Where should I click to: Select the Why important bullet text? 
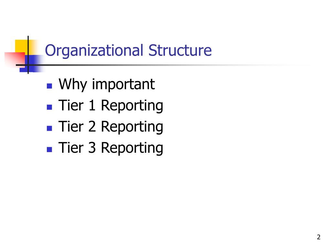pyautogui.click(x=107, y=84)
